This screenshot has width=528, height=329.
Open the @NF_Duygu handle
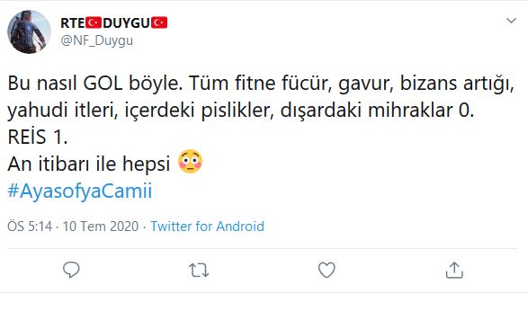click(x=97, y=40)
